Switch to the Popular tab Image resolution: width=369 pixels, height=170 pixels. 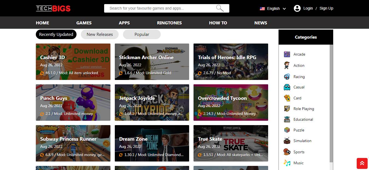coord(142,34)
